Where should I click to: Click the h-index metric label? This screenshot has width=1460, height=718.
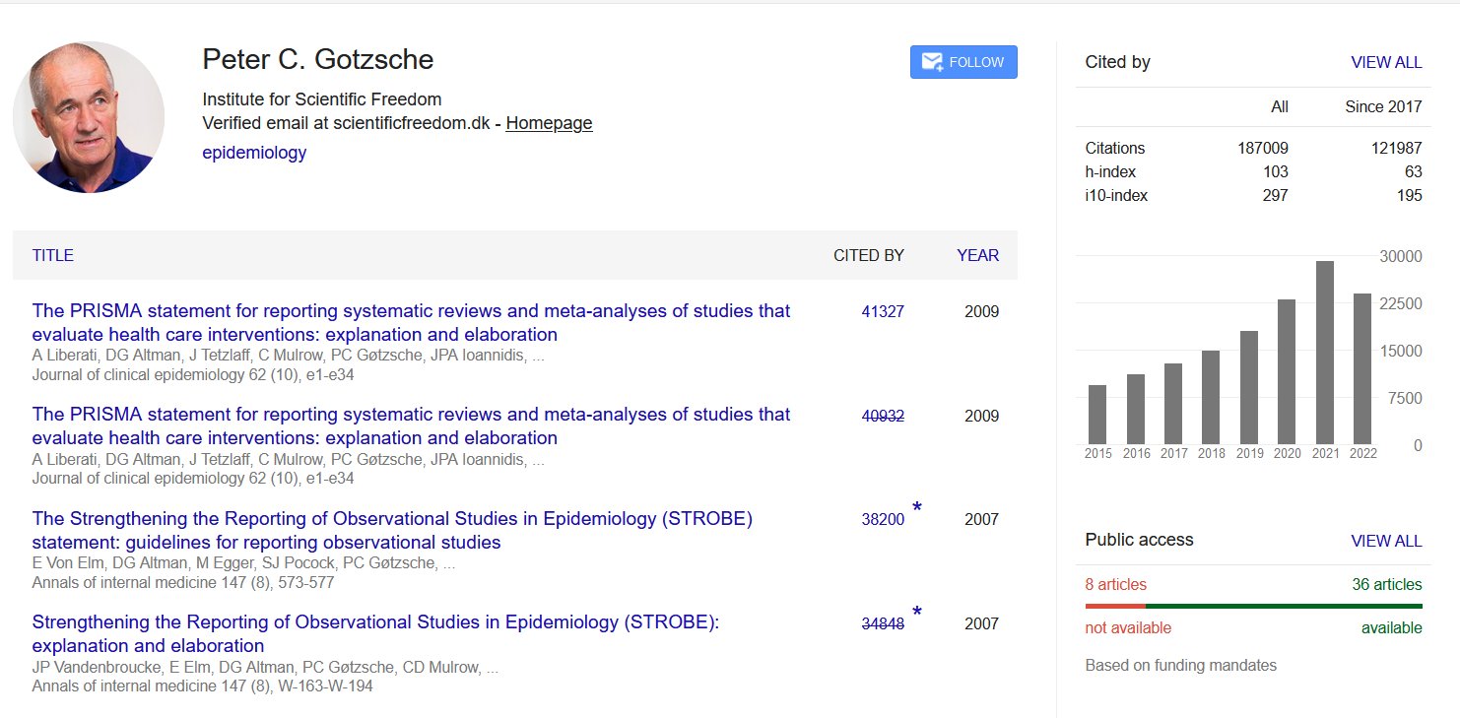1110,171
